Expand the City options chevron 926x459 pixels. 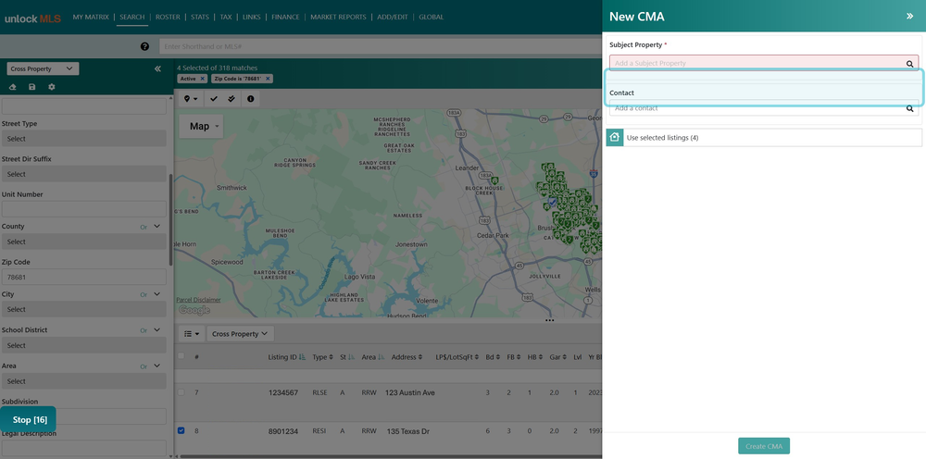(157, 293)
